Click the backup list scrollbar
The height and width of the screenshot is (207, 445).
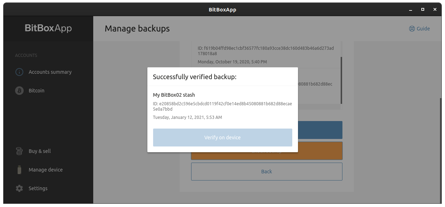pyautogui.click(x=341, y=80)
